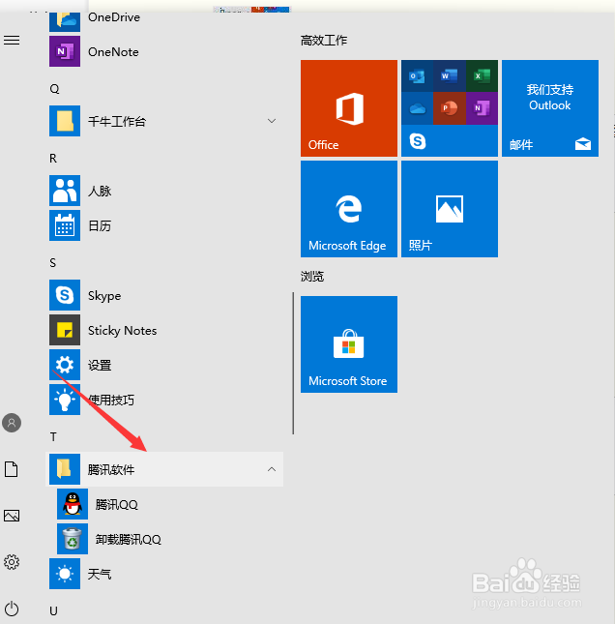This screenshot has width=615, height=624.
Task: Select the 腾讯QQ label text
Action: point(117,505)
